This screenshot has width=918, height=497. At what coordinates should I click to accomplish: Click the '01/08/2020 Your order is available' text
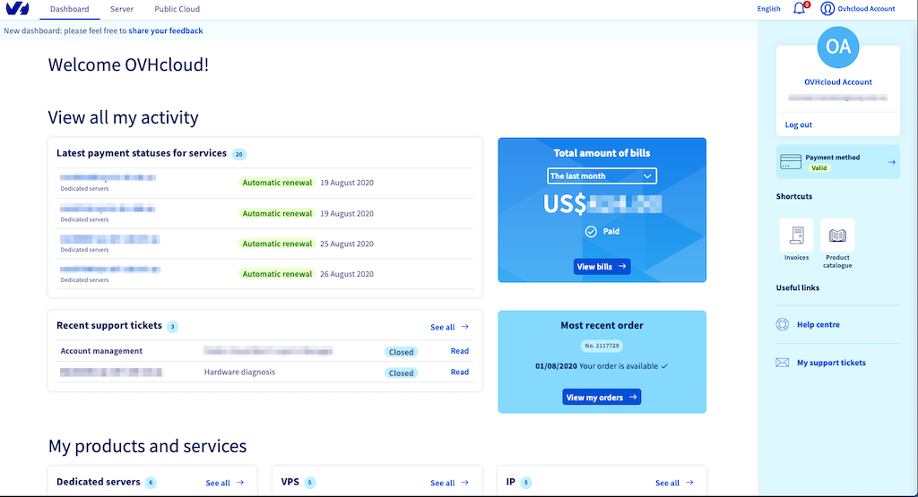[602, 366]
